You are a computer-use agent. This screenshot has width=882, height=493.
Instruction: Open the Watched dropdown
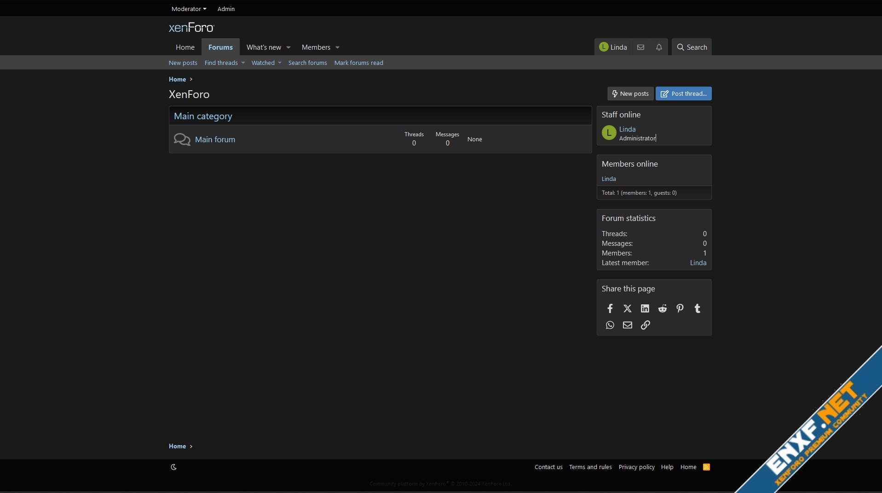266,63
